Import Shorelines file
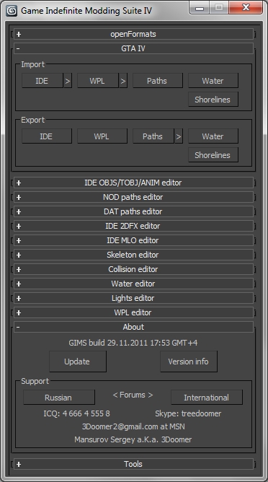 coord(213,100)
